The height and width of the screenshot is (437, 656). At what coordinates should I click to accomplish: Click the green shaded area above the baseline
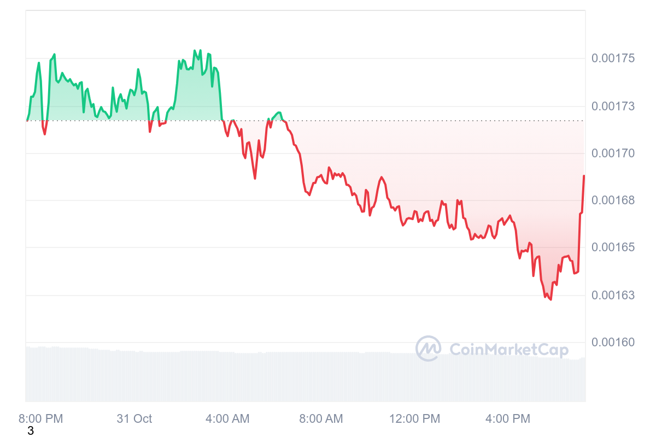pyautogui.click(x=191, y=98)
